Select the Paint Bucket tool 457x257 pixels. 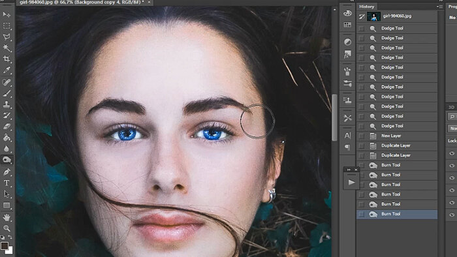pos(7,138)
